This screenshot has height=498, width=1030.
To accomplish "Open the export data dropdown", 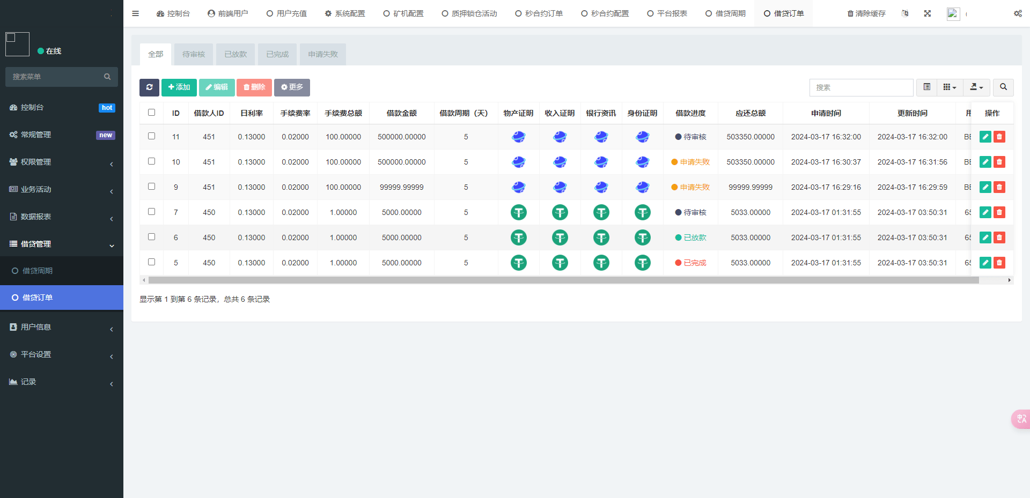I will tap(976, 87).
